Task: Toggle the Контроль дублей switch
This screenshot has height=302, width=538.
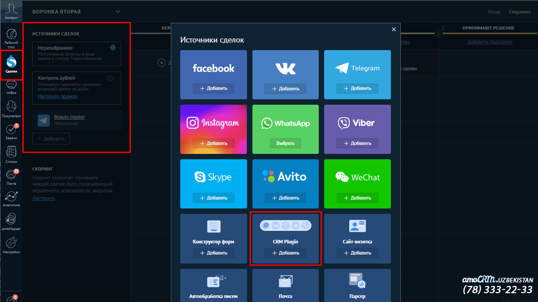Action: [x=112, y=78]
